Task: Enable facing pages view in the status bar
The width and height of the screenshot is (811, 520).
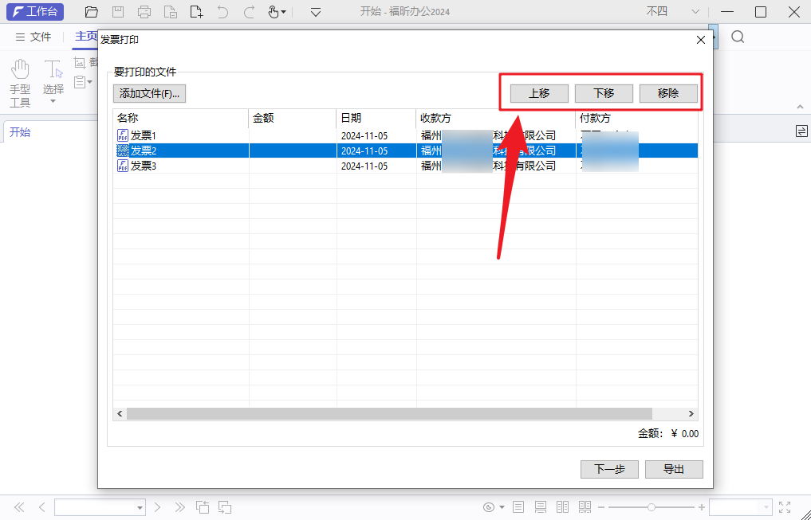Action: tap(563, 507)
